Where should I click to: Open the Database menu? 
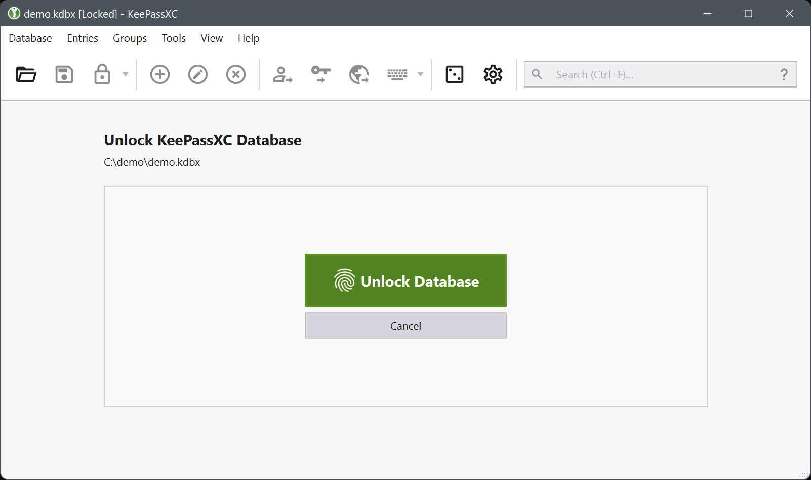(x=30, y=38)
